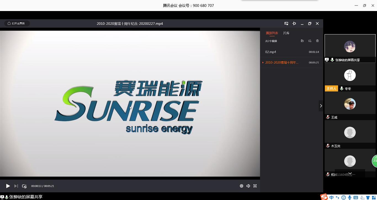Click the open folder icon in playlist

tap(302, 41)
